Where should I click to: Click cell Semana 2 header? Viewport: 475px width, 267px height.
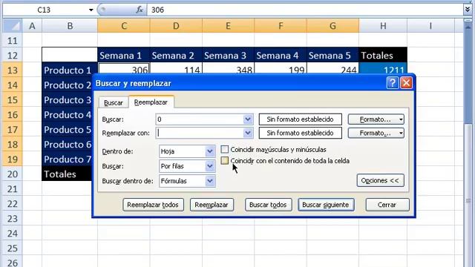176,56
